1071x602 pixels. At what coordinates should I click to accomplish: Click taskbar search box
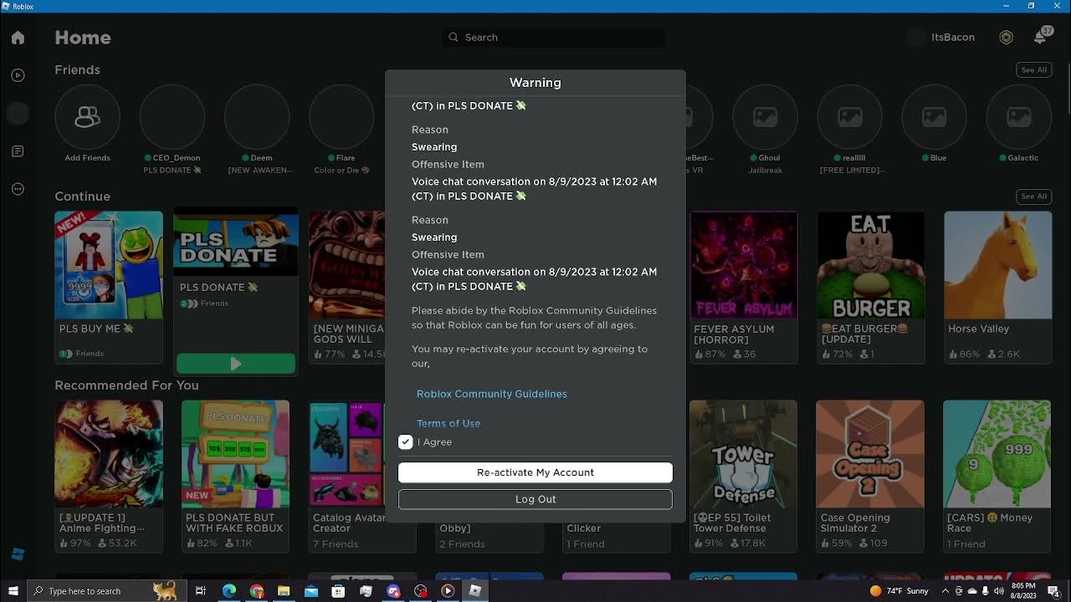pyautogui.click(x=106, y=591)
